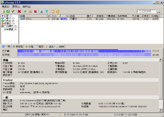Switch to the 紀錄 (Logger) tab
The height and width of the screenshot is (117, 164).
click(60, 46)
